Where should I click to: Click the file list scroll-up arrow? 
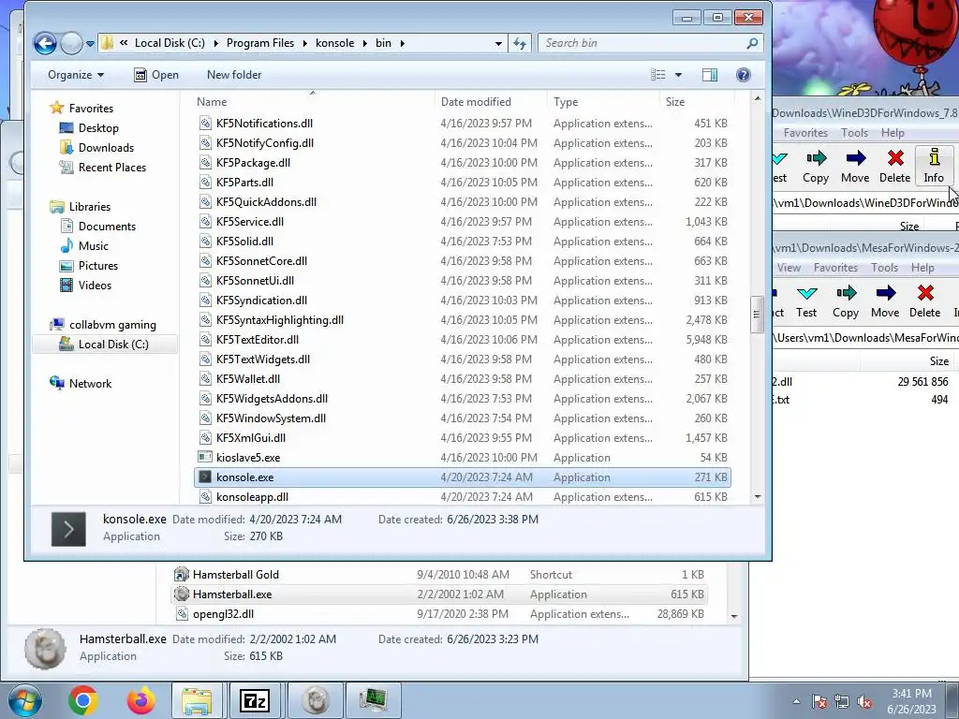pos(757,98)
